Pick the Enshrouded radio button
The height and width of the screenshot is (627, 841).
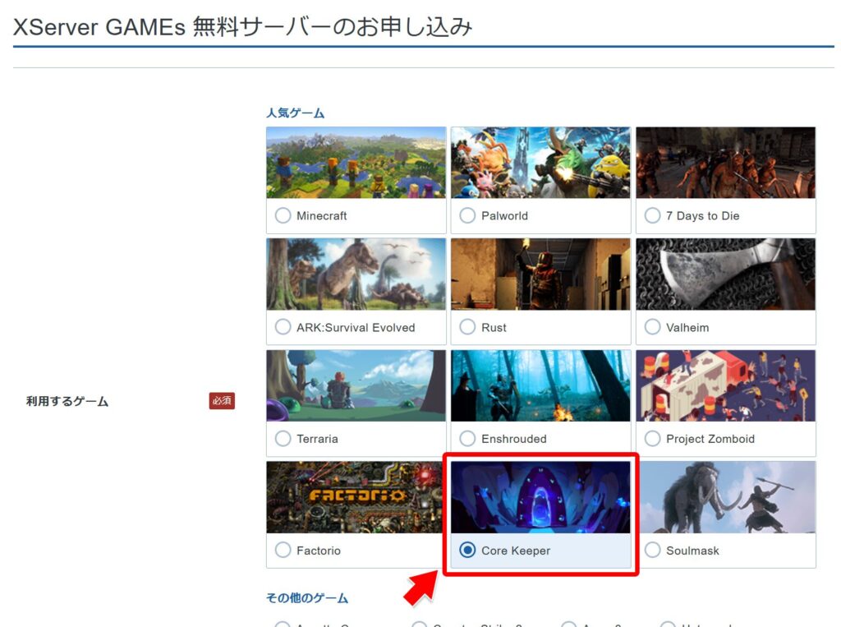(467, 439)
